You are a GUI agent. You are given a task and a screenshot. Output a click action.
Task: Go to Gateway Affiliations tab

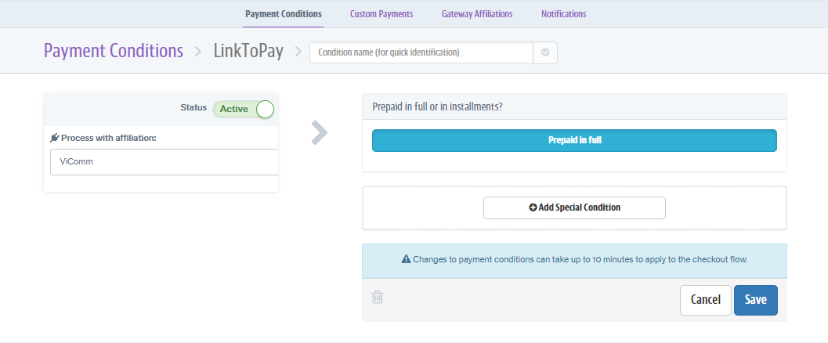[x=477, y=14]
